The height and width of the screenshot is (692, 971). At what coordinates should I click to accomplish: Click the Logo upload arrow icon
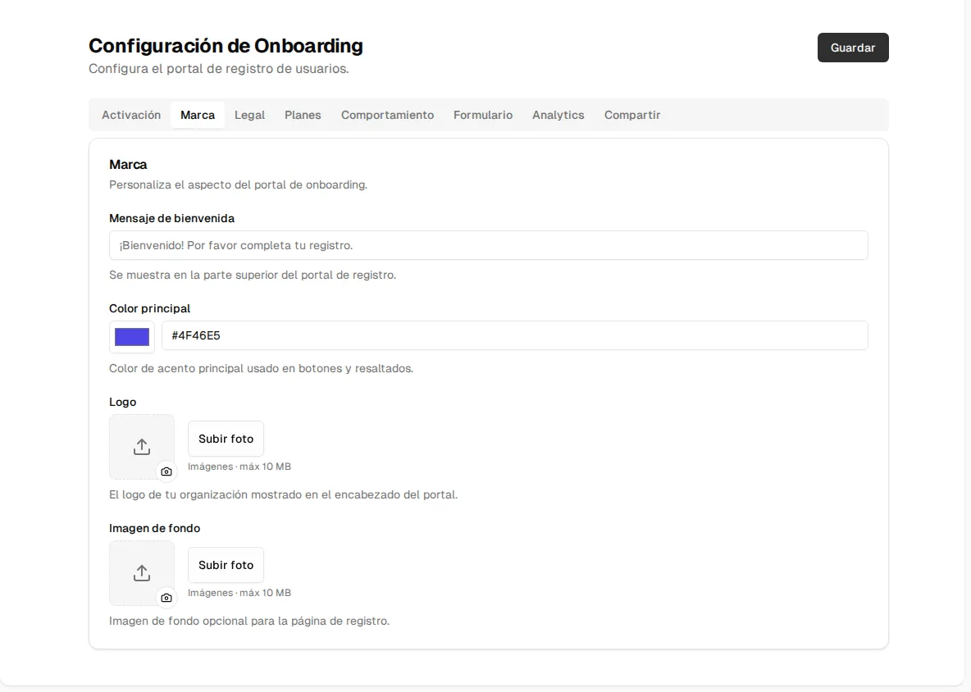pyautogui.click(x=142, y=447)
